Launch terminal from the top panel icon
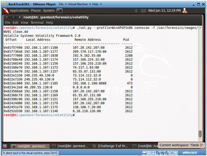This screenshot has width=207, height=156. tap(59, 11)
